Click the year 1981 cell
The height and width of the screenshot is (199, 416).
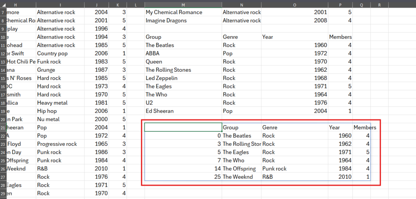(x=97, y=103)
